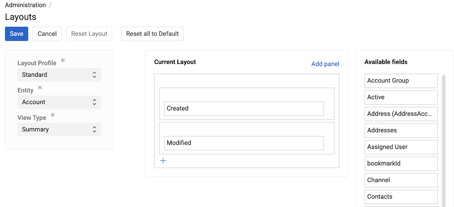The width and height of the screenshot is (454, 207).
Task: Select the Created field in layout
Action: [243, 109]
